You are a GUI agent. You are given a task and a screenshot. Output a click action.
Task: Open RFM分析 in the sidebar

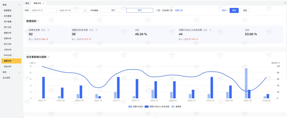click(8, 55)
